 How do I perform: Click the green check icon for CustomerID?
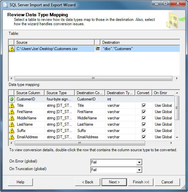(x=12, y=99)
